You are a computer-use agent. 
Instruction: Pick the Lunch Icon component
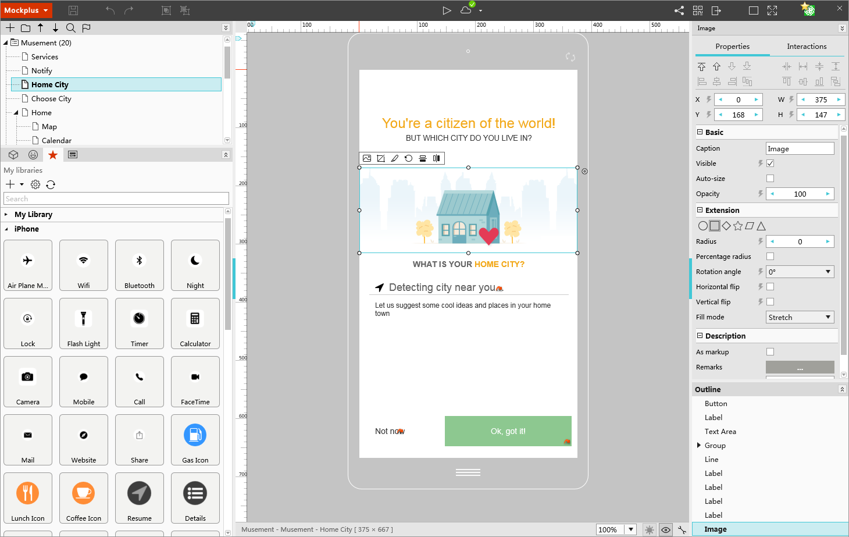click(x=28, y=498)
